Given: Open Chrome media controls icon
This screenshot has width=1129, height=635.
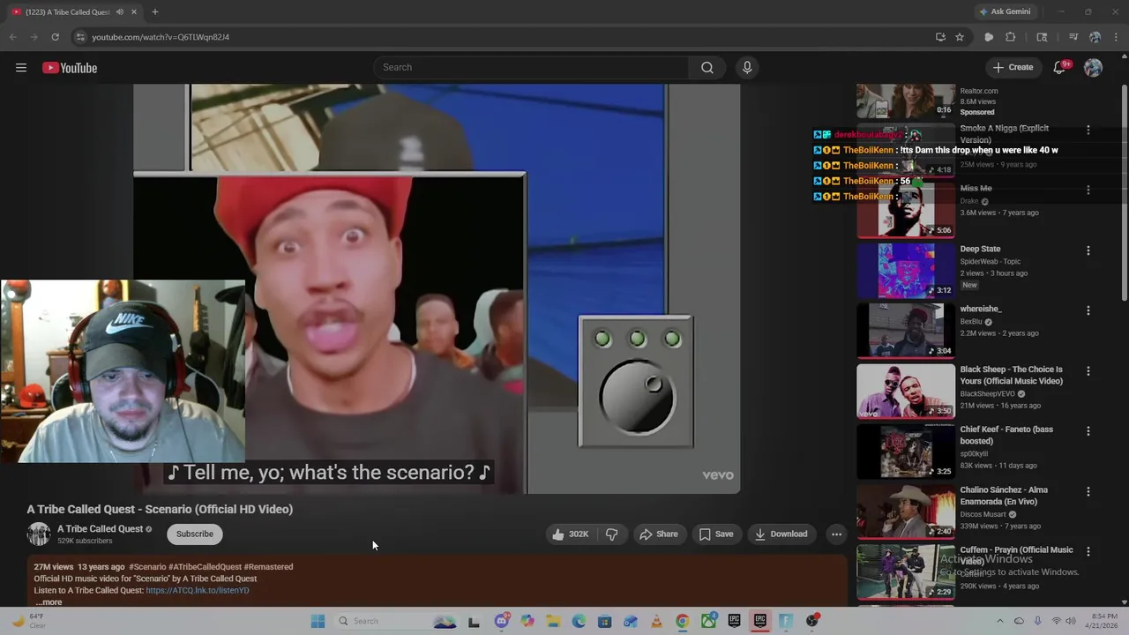Looking at the screenshot, I should click(1073, 37).
